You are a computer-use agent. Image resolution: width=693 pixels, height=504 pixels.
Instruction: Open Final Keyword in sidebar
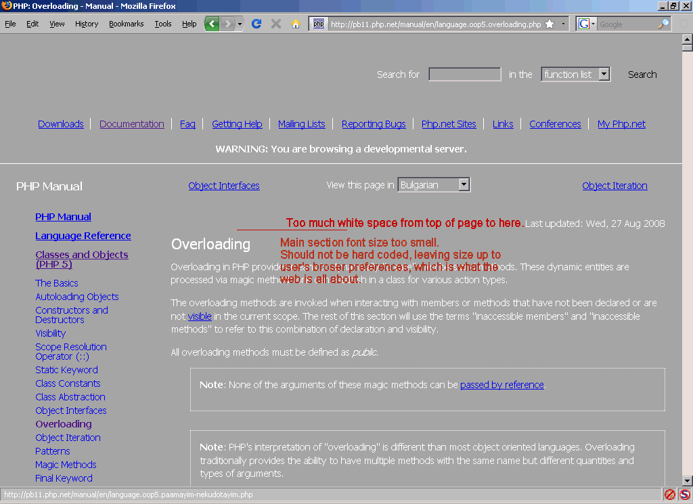click(x=64, y=478)
